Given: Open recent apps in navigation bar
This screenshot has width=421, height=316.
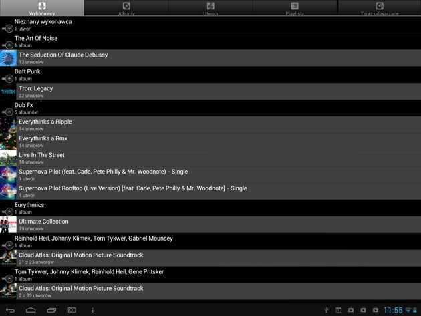Looking at the screenshot, I should tap(51, 310).
